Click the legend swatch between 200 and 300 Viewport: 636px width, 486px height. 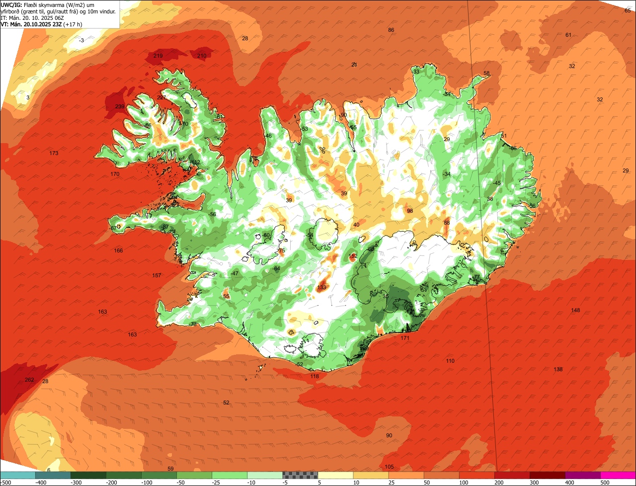click(512, 475)
